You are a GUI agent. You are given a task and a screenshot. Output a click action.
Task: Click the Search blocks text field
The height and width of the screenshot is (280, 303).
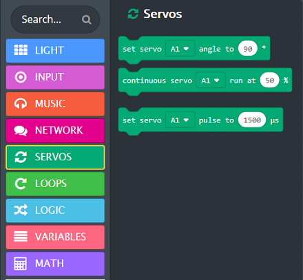pos(50,19)
